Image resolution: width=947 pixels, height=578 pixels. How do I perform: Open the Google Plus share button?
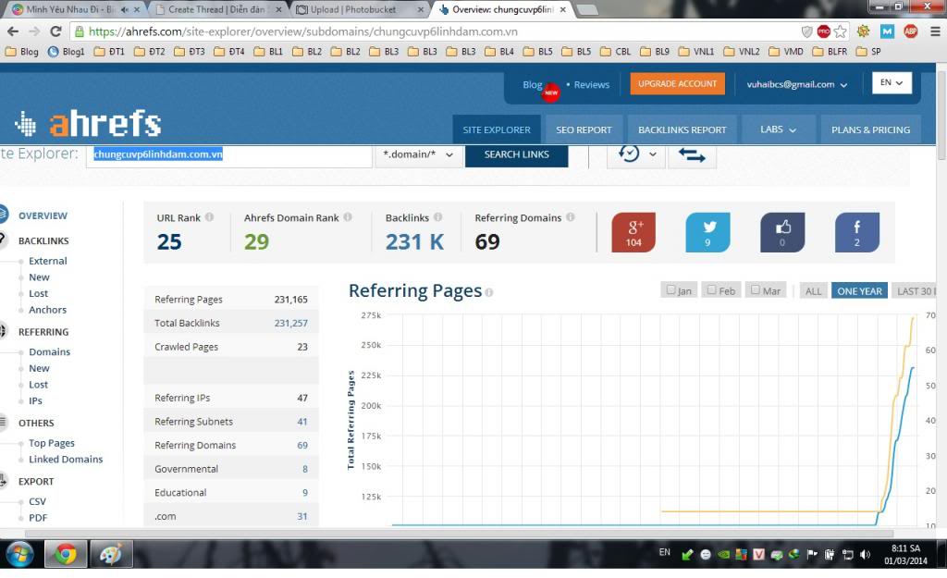pos(633,232)
